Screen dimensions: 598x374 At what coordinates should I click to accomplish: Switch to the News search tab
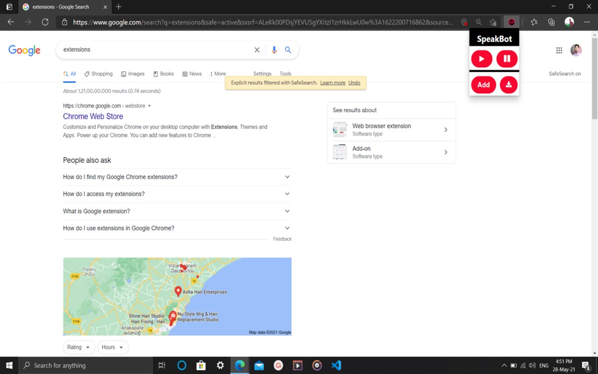tap(192, 74)
